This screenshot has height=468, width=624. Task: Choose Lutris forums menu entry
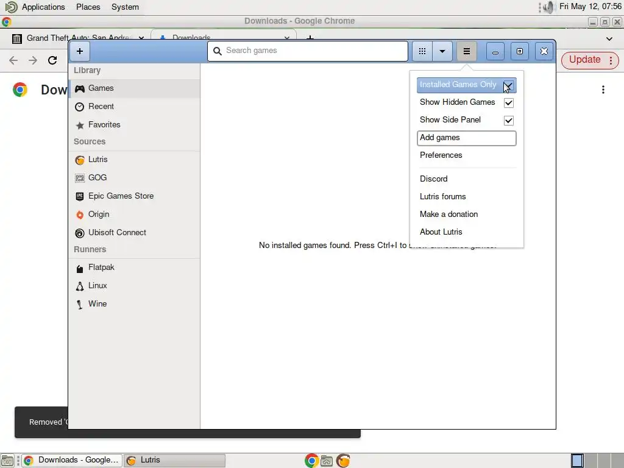pos(466,197)
